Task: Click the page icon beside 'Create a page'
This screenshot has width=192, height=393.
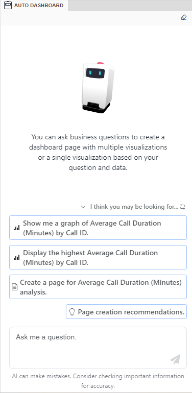Action: click(x=15, y=287)
